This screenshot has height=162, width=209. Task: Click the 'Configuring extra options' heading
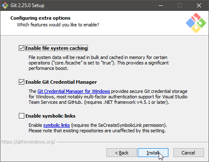(40, 18)
